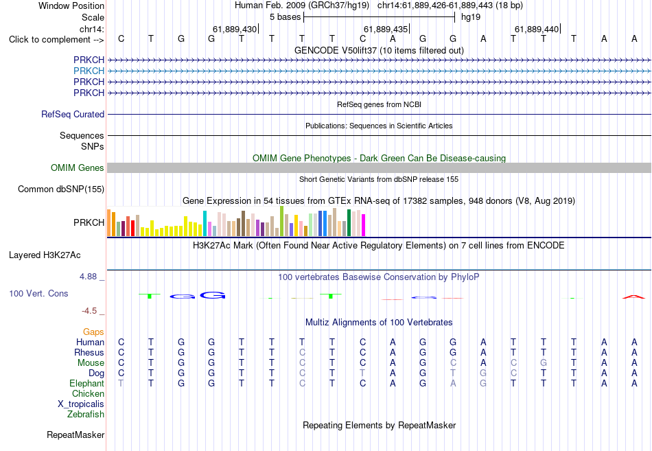652x451 pixels.
Task: Click the gray OMIM Genes bar
Action: [379, 167]
